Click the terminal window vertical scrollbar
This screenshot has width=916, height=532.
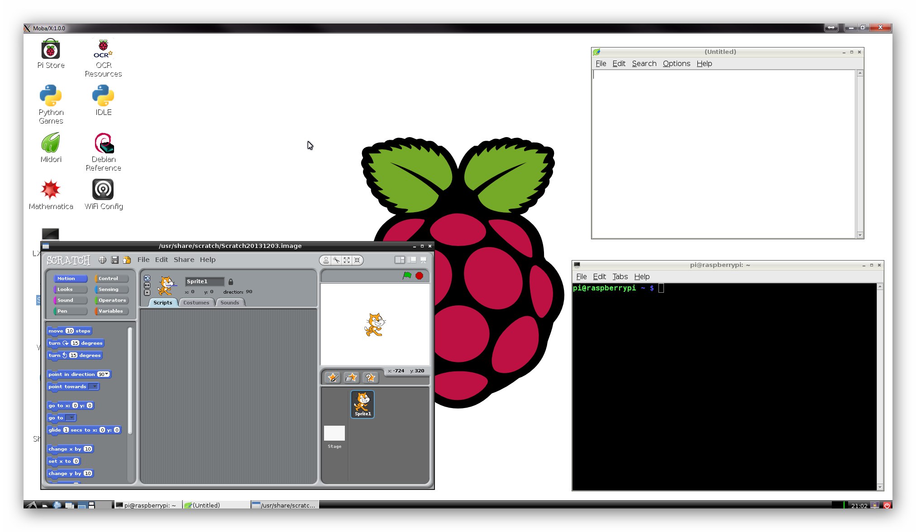(880, 387)
